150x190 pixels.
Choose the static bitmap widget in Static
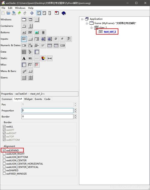click(43, 58)
